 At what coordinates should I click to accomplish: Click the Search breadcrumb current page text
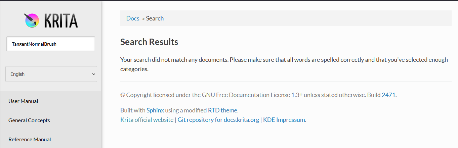pos(155,18)
